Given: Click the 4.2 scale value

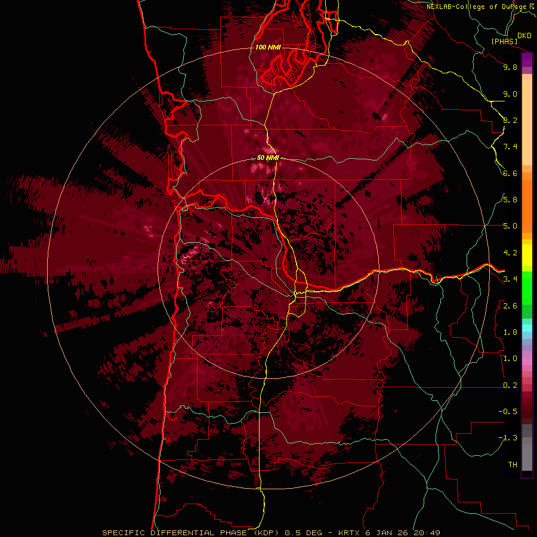Looking at the screenshot, I should pyautogui.click(x=510, y=253).
